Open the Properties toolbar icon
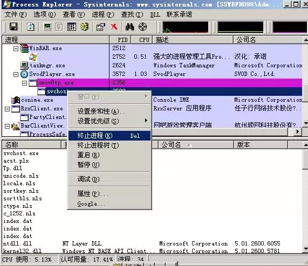Viewport: 308px width, 266px height. click(x=100, y=27)
